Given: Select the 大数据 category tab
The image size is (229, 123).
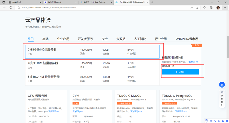Looking at the screenshot, I should coord(121,39).
